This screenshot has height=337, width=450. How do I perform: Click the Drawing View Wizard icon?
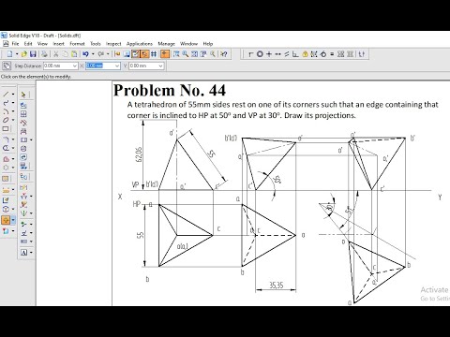coord(23,105)
